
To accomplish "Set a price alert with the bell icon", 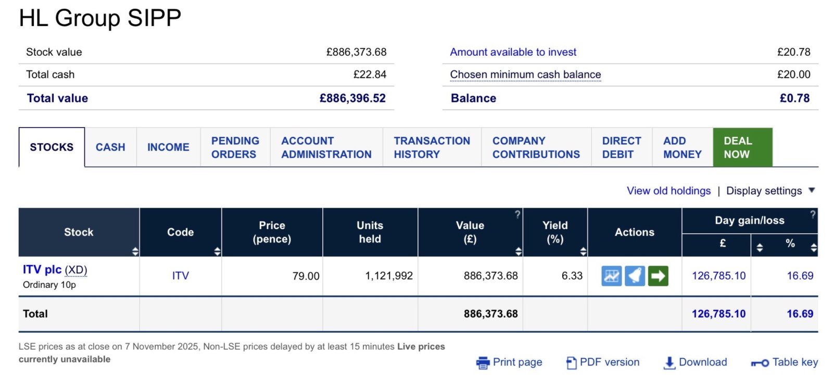I will pyautogui.click(x=635, y=276).
